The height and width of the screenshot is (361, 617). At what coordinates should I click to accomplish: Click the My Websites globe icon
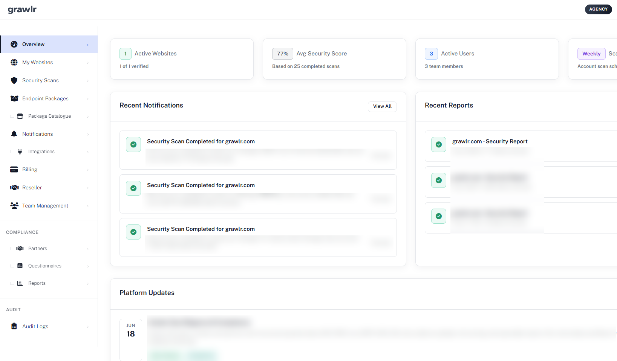click(14, 62)
